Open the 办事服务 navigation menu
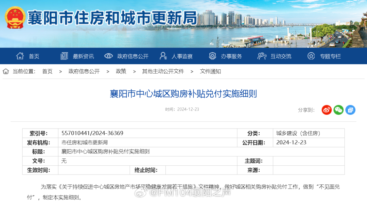 (x=231, y=56)
